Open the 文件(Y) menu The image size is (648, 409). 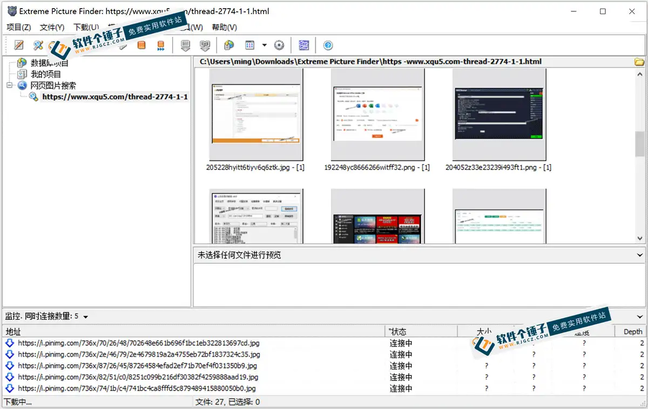coord(52,27)
